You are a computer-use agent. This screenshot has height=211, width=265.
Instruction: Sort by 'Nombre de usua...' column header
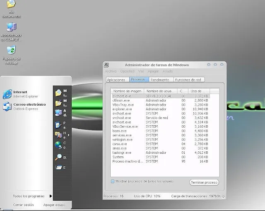pos(160,91)
